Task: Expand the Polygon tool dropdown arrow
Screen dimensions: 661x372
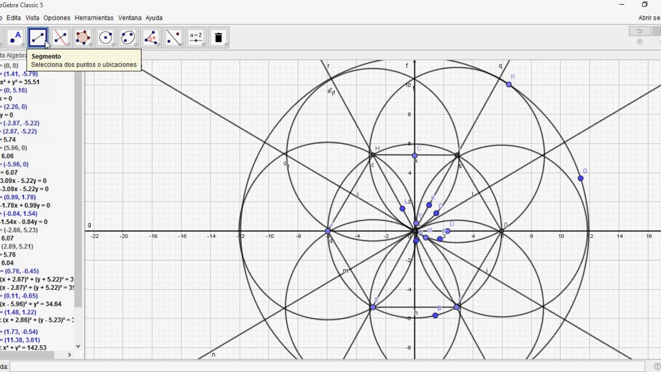Action: tap(90, 45)
